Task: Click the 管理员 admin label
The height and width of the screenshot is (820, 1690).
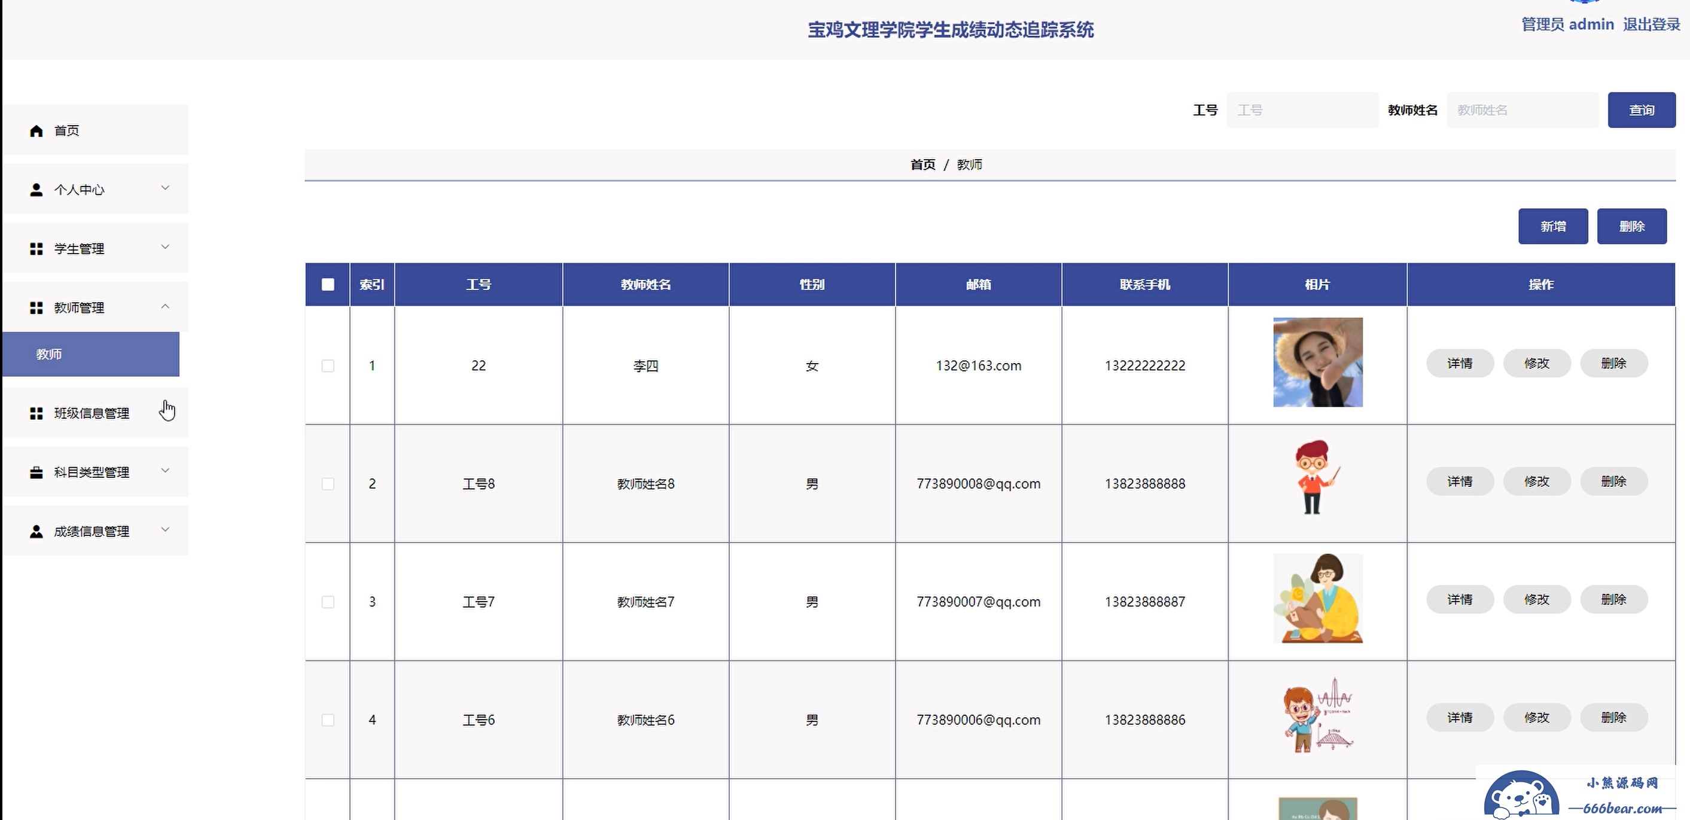Action: [1567, 25]
